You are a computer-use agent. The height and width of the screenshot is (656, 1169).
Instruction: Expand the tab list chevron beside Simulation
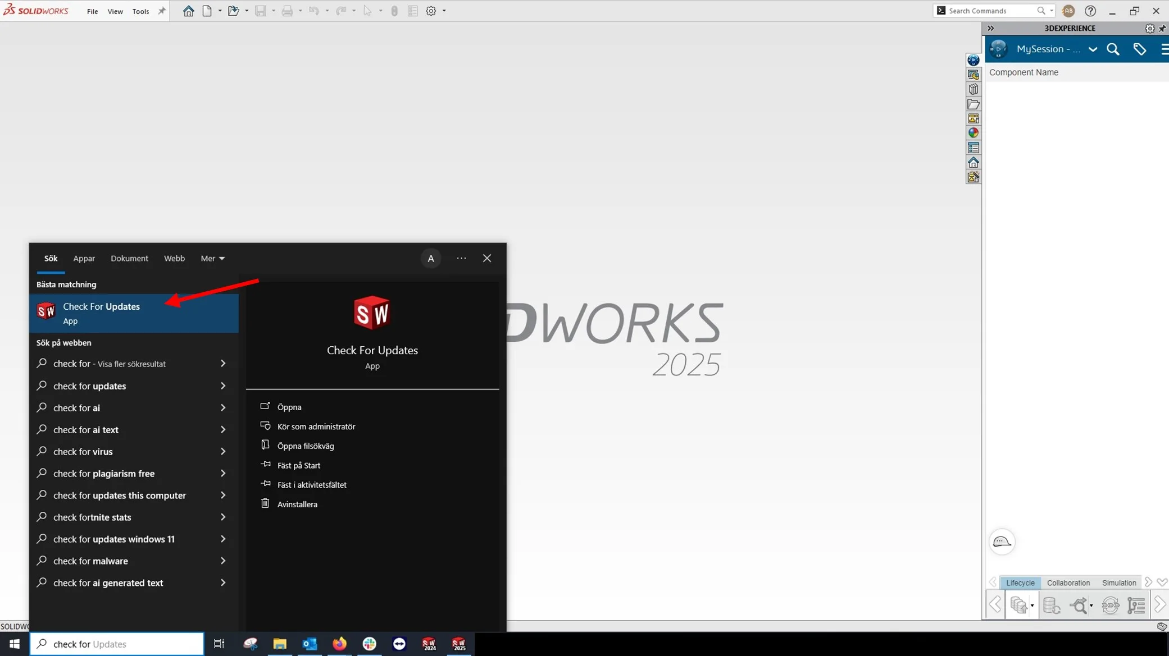point(1162,582)
